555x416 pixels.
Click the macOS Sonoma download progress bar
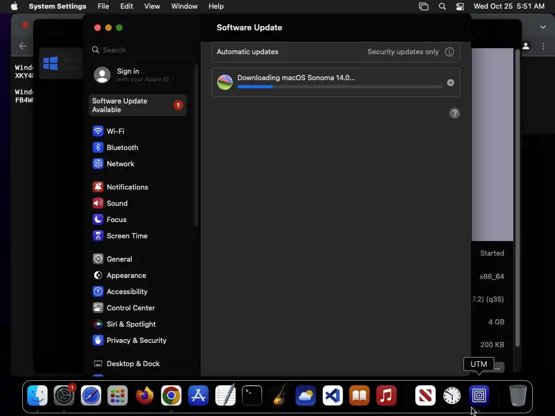339,87
